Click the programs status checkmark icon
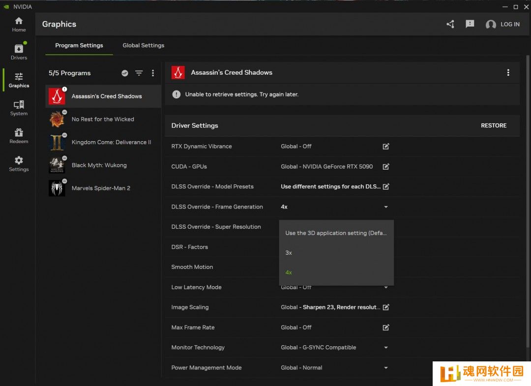The height and width of the screenshot is (386, 531). coord(125,73)
